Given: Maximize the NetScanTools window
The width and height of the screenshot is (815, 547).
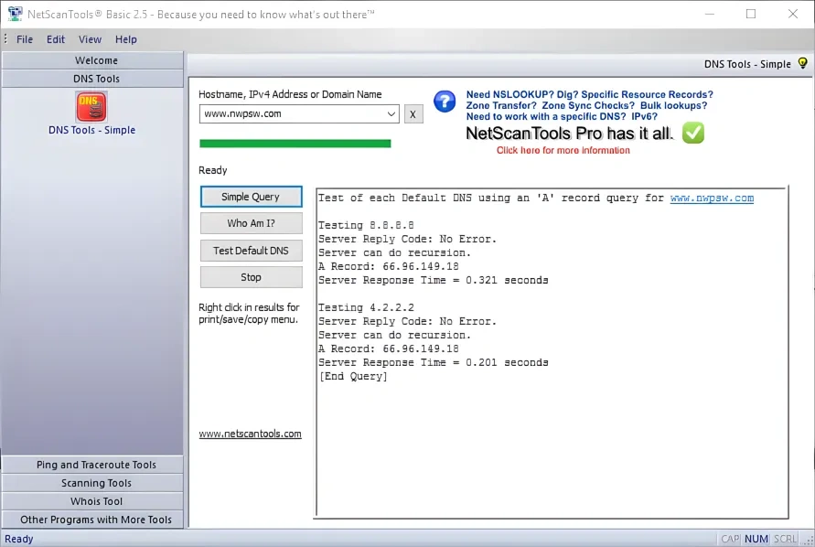Looking at the screenshot, I should 751,14.
